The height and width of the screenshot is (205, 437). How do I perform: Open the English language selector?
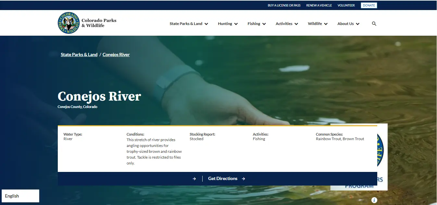coord(20,196)
